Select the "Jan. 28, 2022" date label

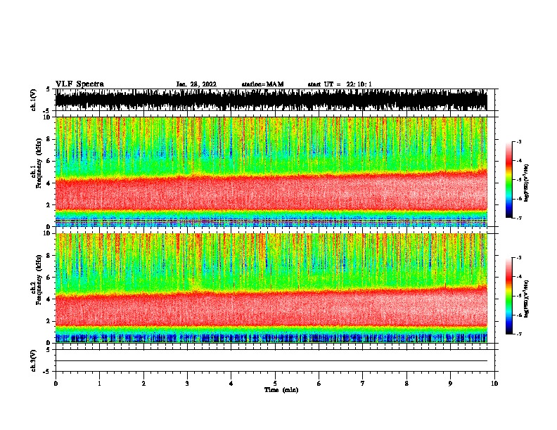coord(196,84)
